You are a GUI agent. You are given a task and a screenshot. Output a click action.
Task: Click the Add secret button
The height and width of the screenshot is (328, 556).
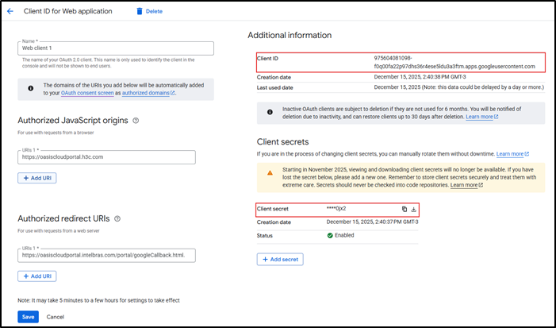[x=280, y=260]
